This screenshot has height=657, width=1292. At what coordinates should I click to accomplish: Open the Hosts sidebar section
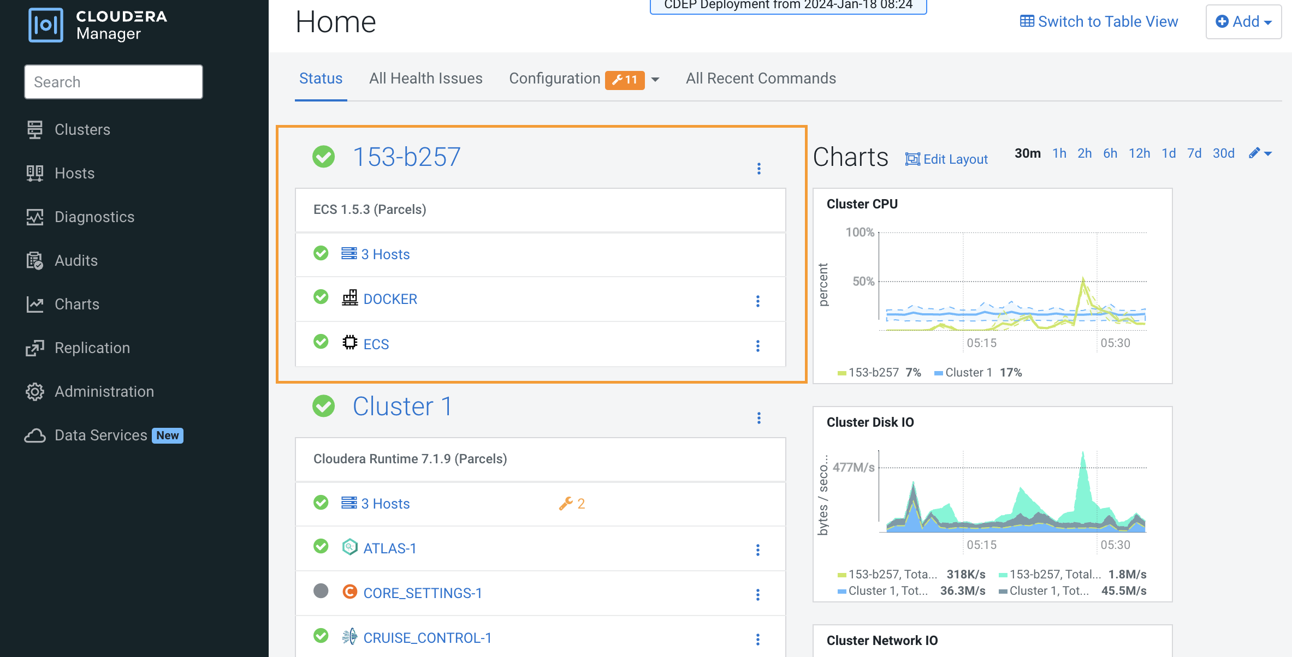click(74, 174)
